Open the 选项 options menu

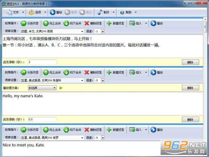point(35,12)
